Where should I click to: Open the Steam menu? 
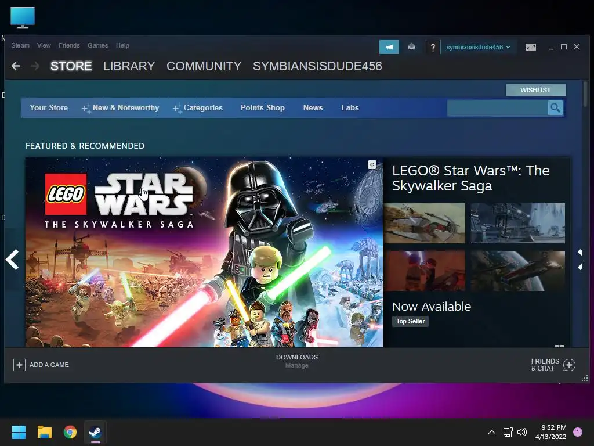(20, 45)
